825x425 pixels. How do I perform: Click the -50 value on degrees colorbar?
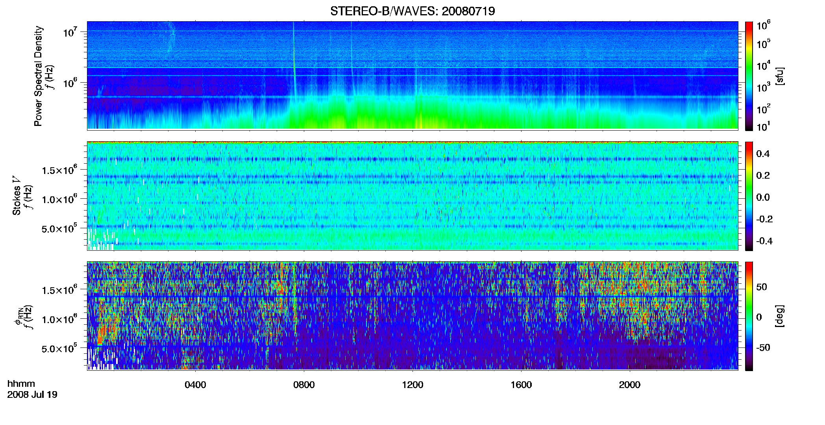click(763, 347)
